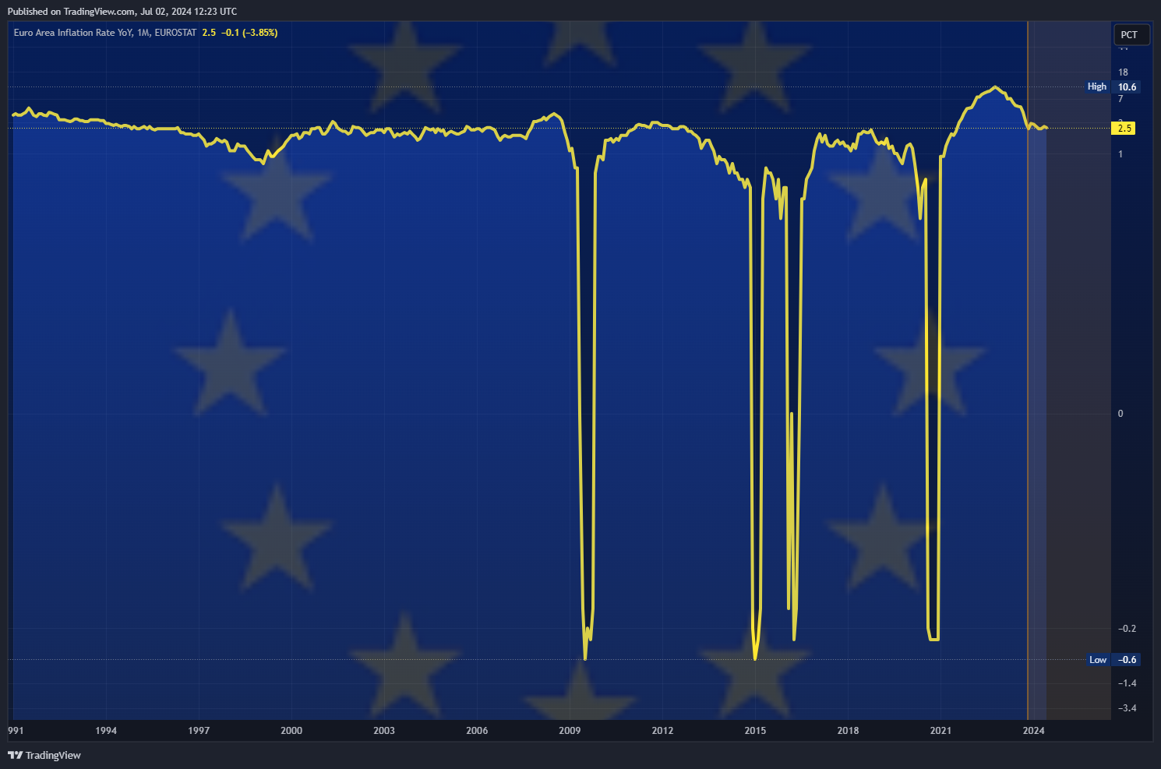
Task: Click the −1.4 tick on the price axis
Action: coord(1127,683)
